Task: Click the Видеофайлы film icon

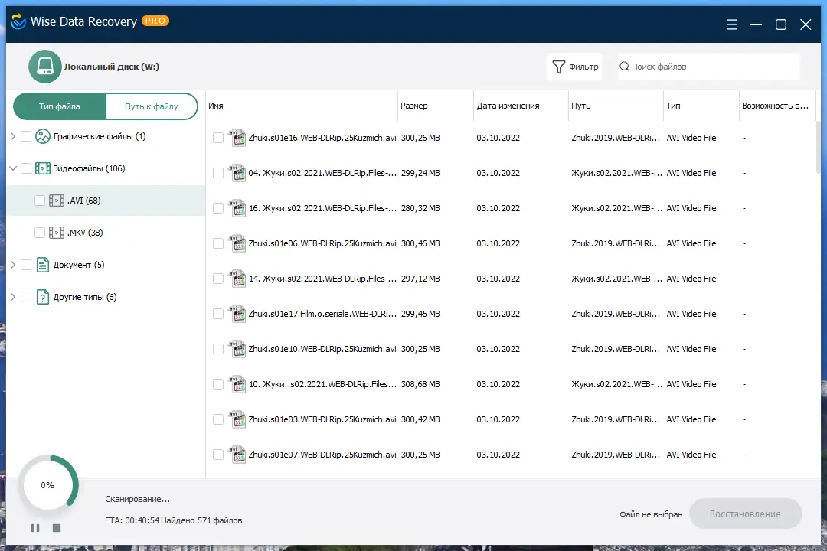Action: [x=43, y=168]
